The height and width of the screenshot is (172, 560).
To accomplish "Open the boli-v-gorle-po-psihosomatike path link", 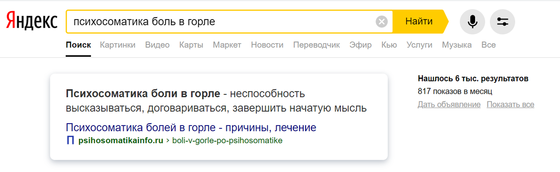I will coord(227,140).
